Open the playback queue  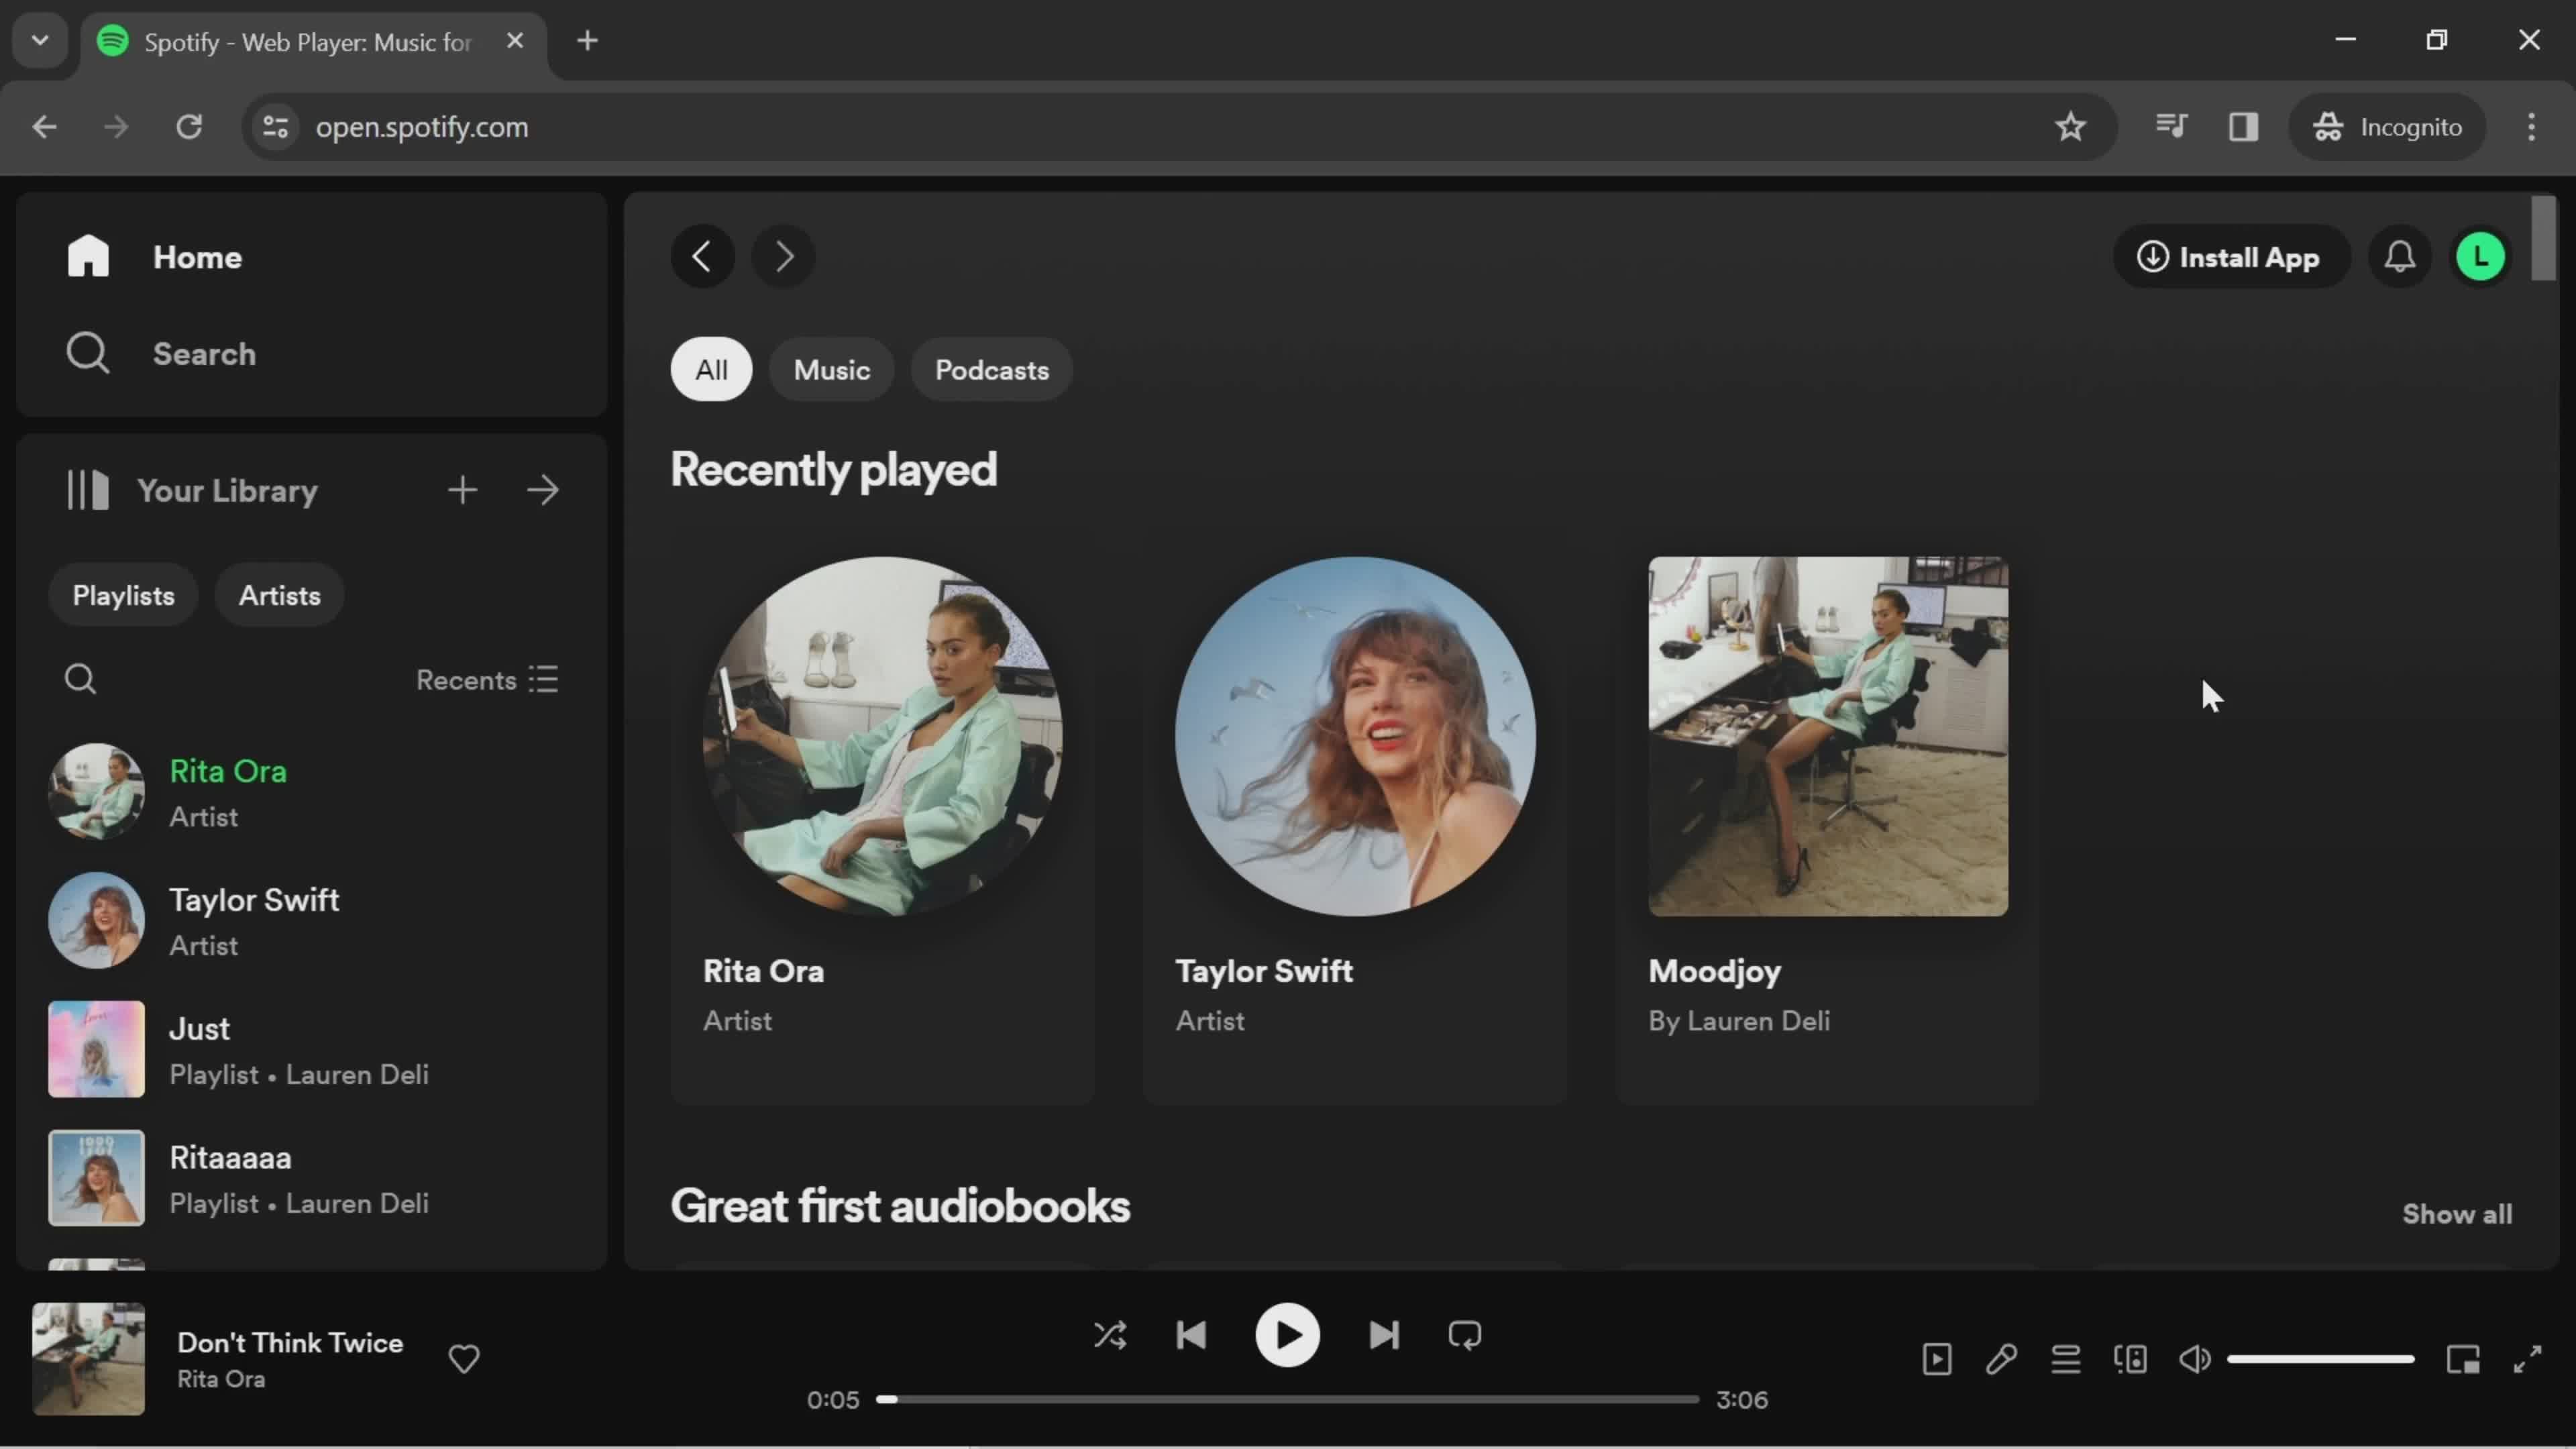tap(2066, 1359)
